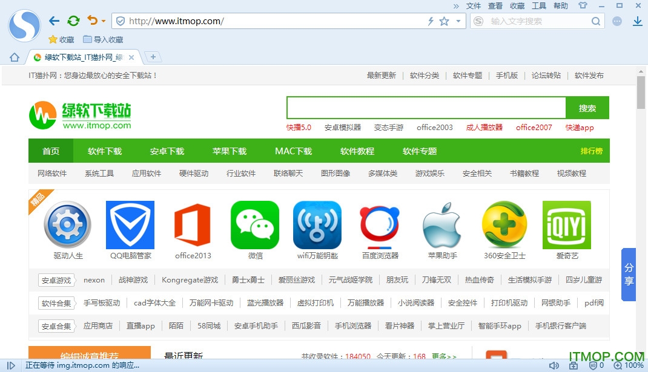
Task: Click the 快播5.0 hot search link
Action: click(299, 127)
